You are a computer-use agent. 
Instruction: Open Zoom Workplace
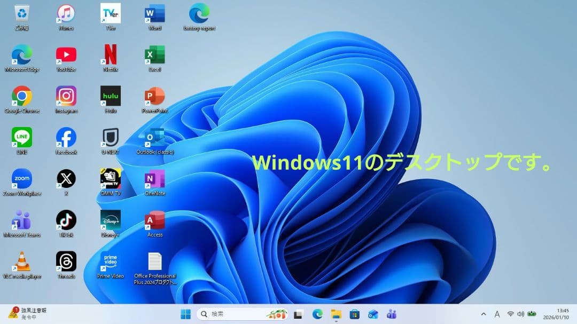pyautogui.click(x=21, y=179)
